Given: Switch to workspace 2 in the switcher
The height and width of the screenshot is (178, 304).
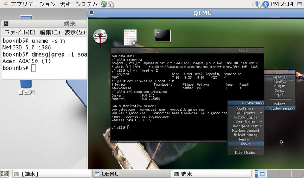Looking at the screenshot, I should coord(273,174).
